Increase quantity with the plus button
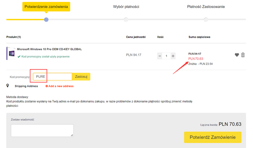The width and height of the screenshot is (253, 148). pyautogui.click(x=173, y=56)
